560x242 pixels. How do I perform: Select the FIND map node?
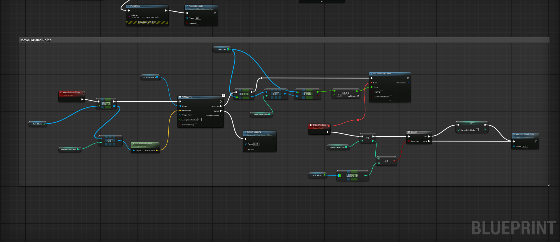pyautogui.click(x=308, y=94)
